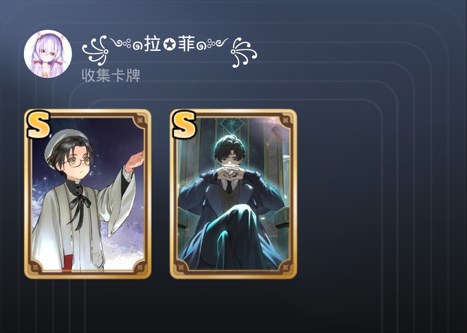Select the white-robed boy with glasses card
467x333 pixels.
(88, 194)
